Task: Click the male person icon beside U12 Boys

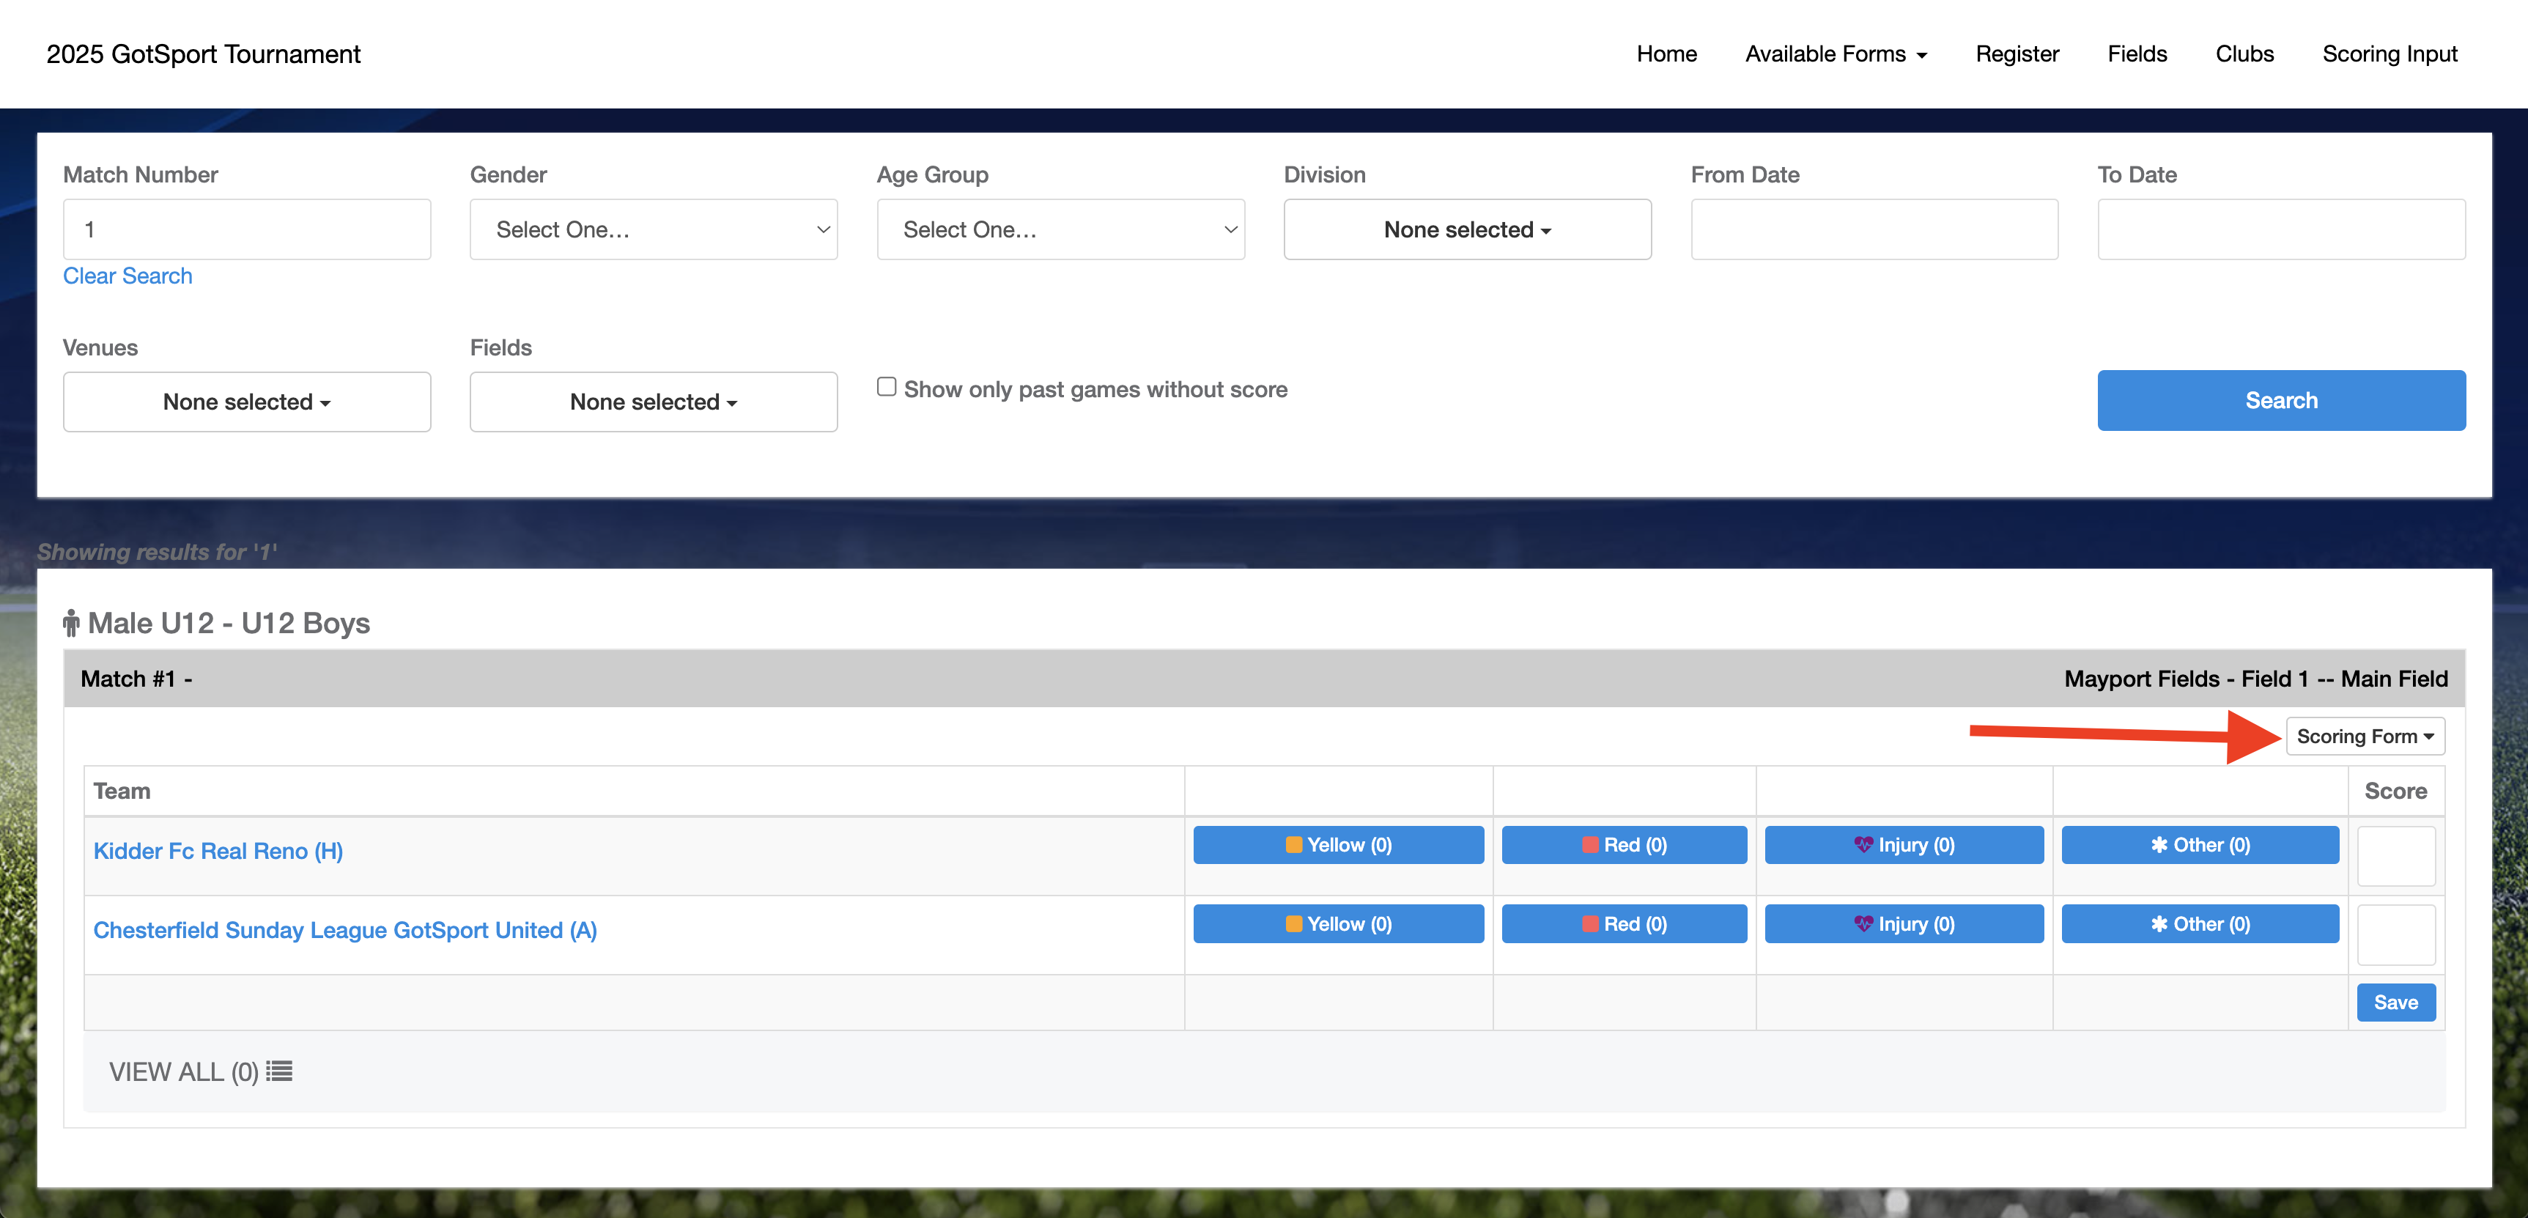Action: pyautogui.click(x=70, y=623)
